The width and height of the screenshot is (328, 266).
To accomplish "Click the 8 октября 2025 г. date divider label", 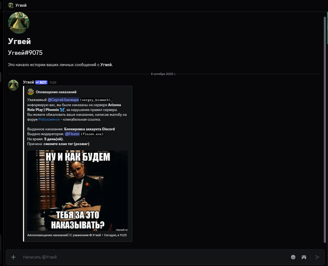I will click(x=164, y=74).
